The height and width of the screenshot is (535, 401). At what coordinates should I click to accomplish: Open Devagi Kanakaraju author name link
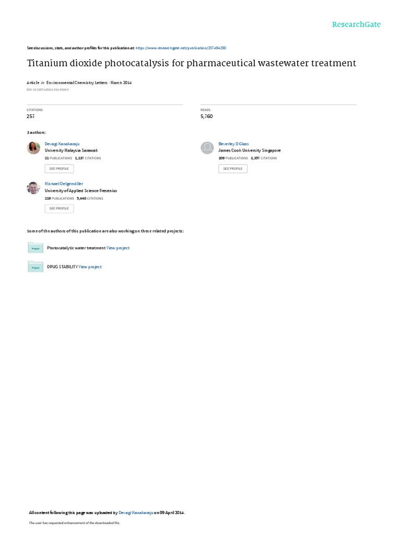(x=62, y=144)
